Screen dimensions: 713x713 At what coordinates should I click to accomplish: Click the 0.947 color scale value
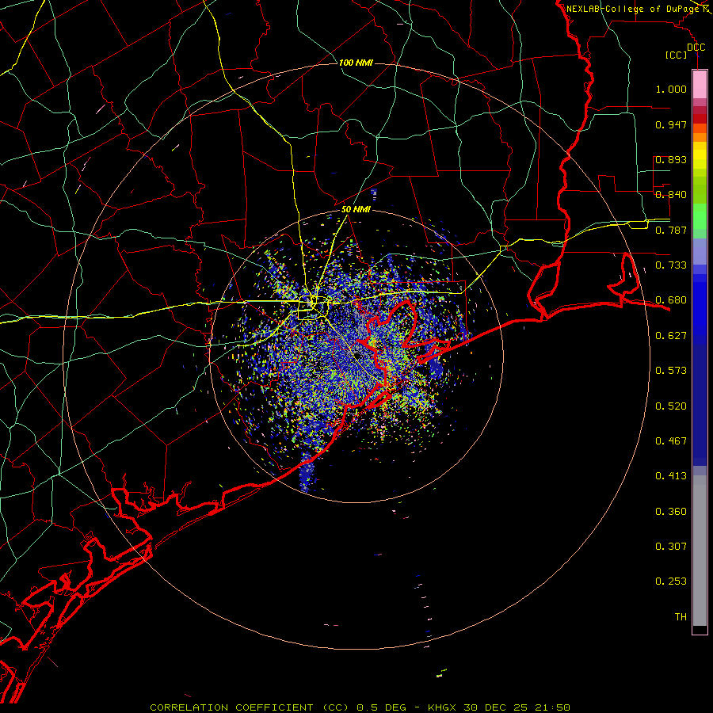tap(671, 124)
